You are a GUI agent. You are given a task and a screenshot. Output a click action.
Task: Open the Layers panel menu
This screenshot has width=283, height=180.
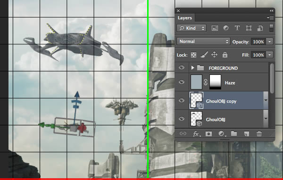(270, 17)
